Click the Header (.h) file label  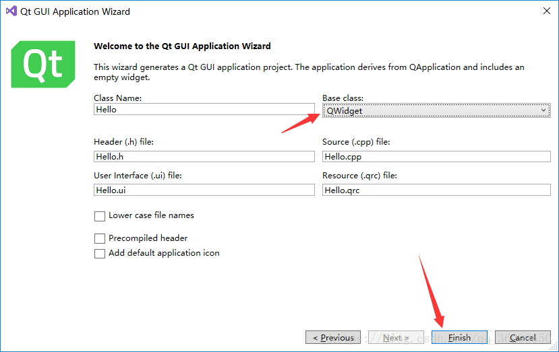point(123,141)
